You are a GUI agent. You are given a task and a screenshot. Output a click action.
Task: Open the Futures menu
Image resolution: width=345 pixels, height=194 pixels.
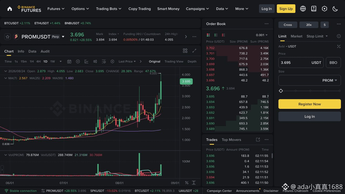tap(56, 9)
